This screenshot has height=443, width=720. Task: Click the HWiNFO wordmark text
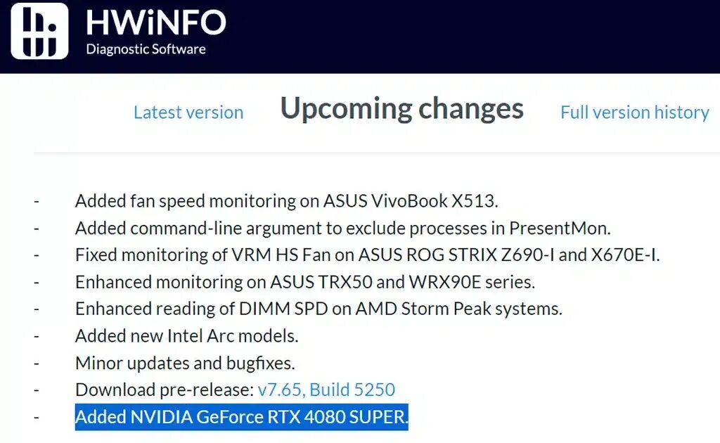[155, 23]
